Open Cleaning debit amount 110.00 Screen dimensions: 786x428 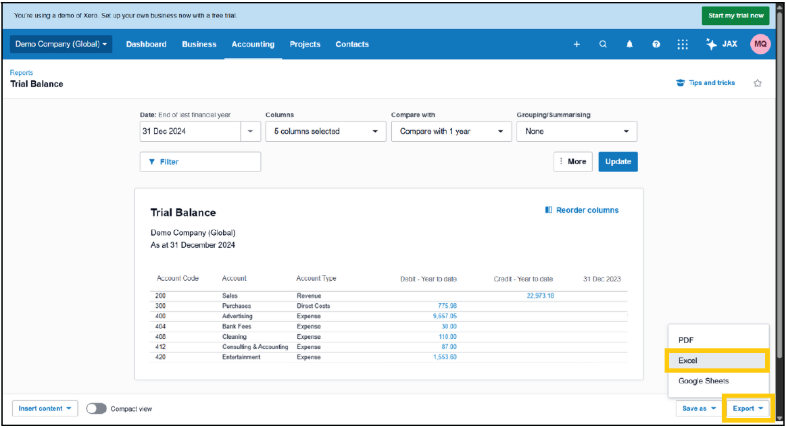click(x=447, y=337)
